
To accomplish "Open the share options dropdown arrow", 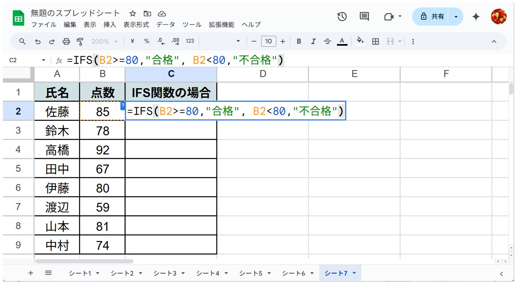I will [456, 16].
